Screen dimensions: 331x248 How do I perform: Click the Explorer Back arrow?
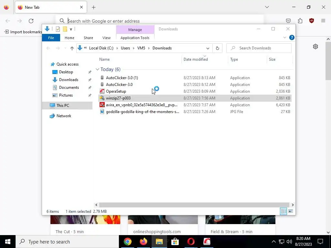coord(48,48)
